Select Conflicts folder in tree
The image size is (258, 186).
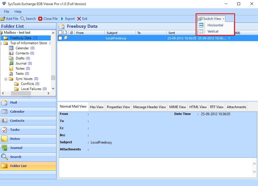(30, 84)
